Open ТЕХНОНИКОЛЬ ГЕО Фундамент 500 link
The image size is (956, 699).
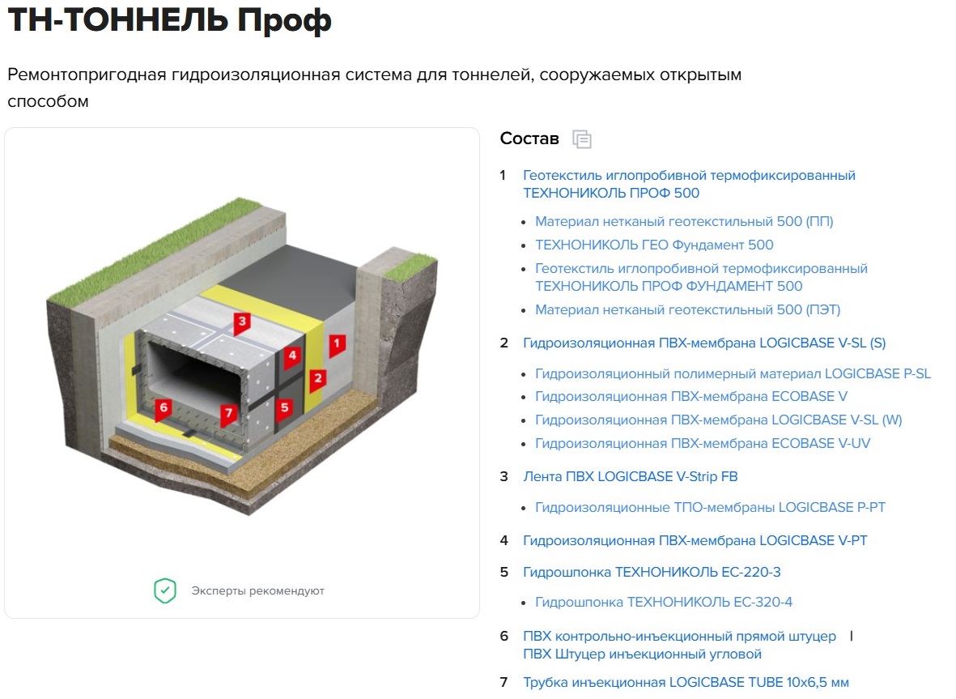(x=654, y=245)
